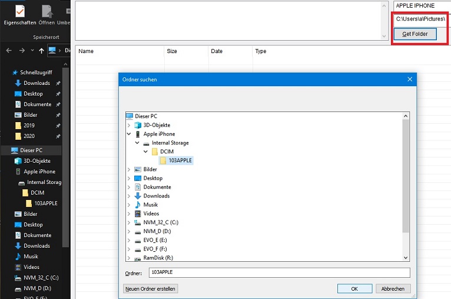Click the APPLE IPHONE device field

422,6
